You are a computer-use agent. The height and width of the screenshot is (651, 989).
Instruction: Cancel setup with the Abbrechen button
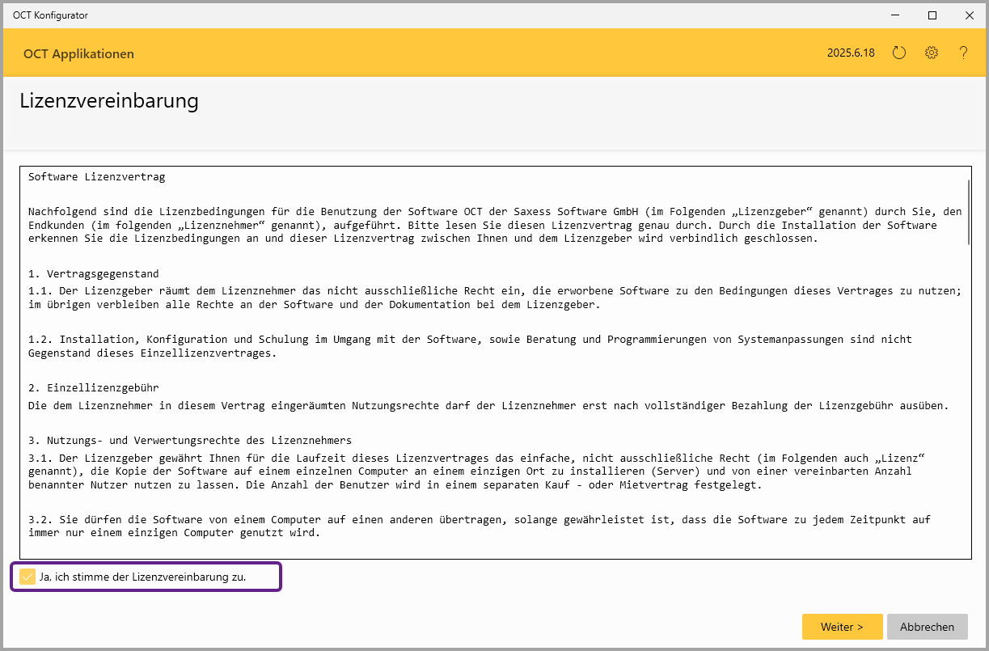coord(927,627)
